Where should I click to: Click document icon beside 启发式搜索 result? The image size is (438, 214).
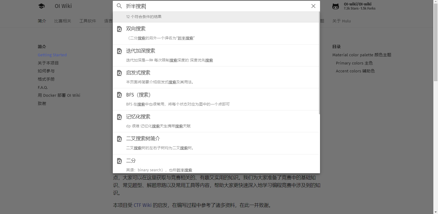pos(120,73)
